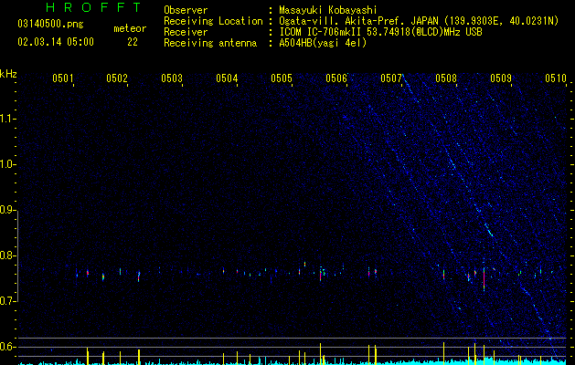Click the Receiver label
Viewport: 575px width, 365px height.
[186, 32]
